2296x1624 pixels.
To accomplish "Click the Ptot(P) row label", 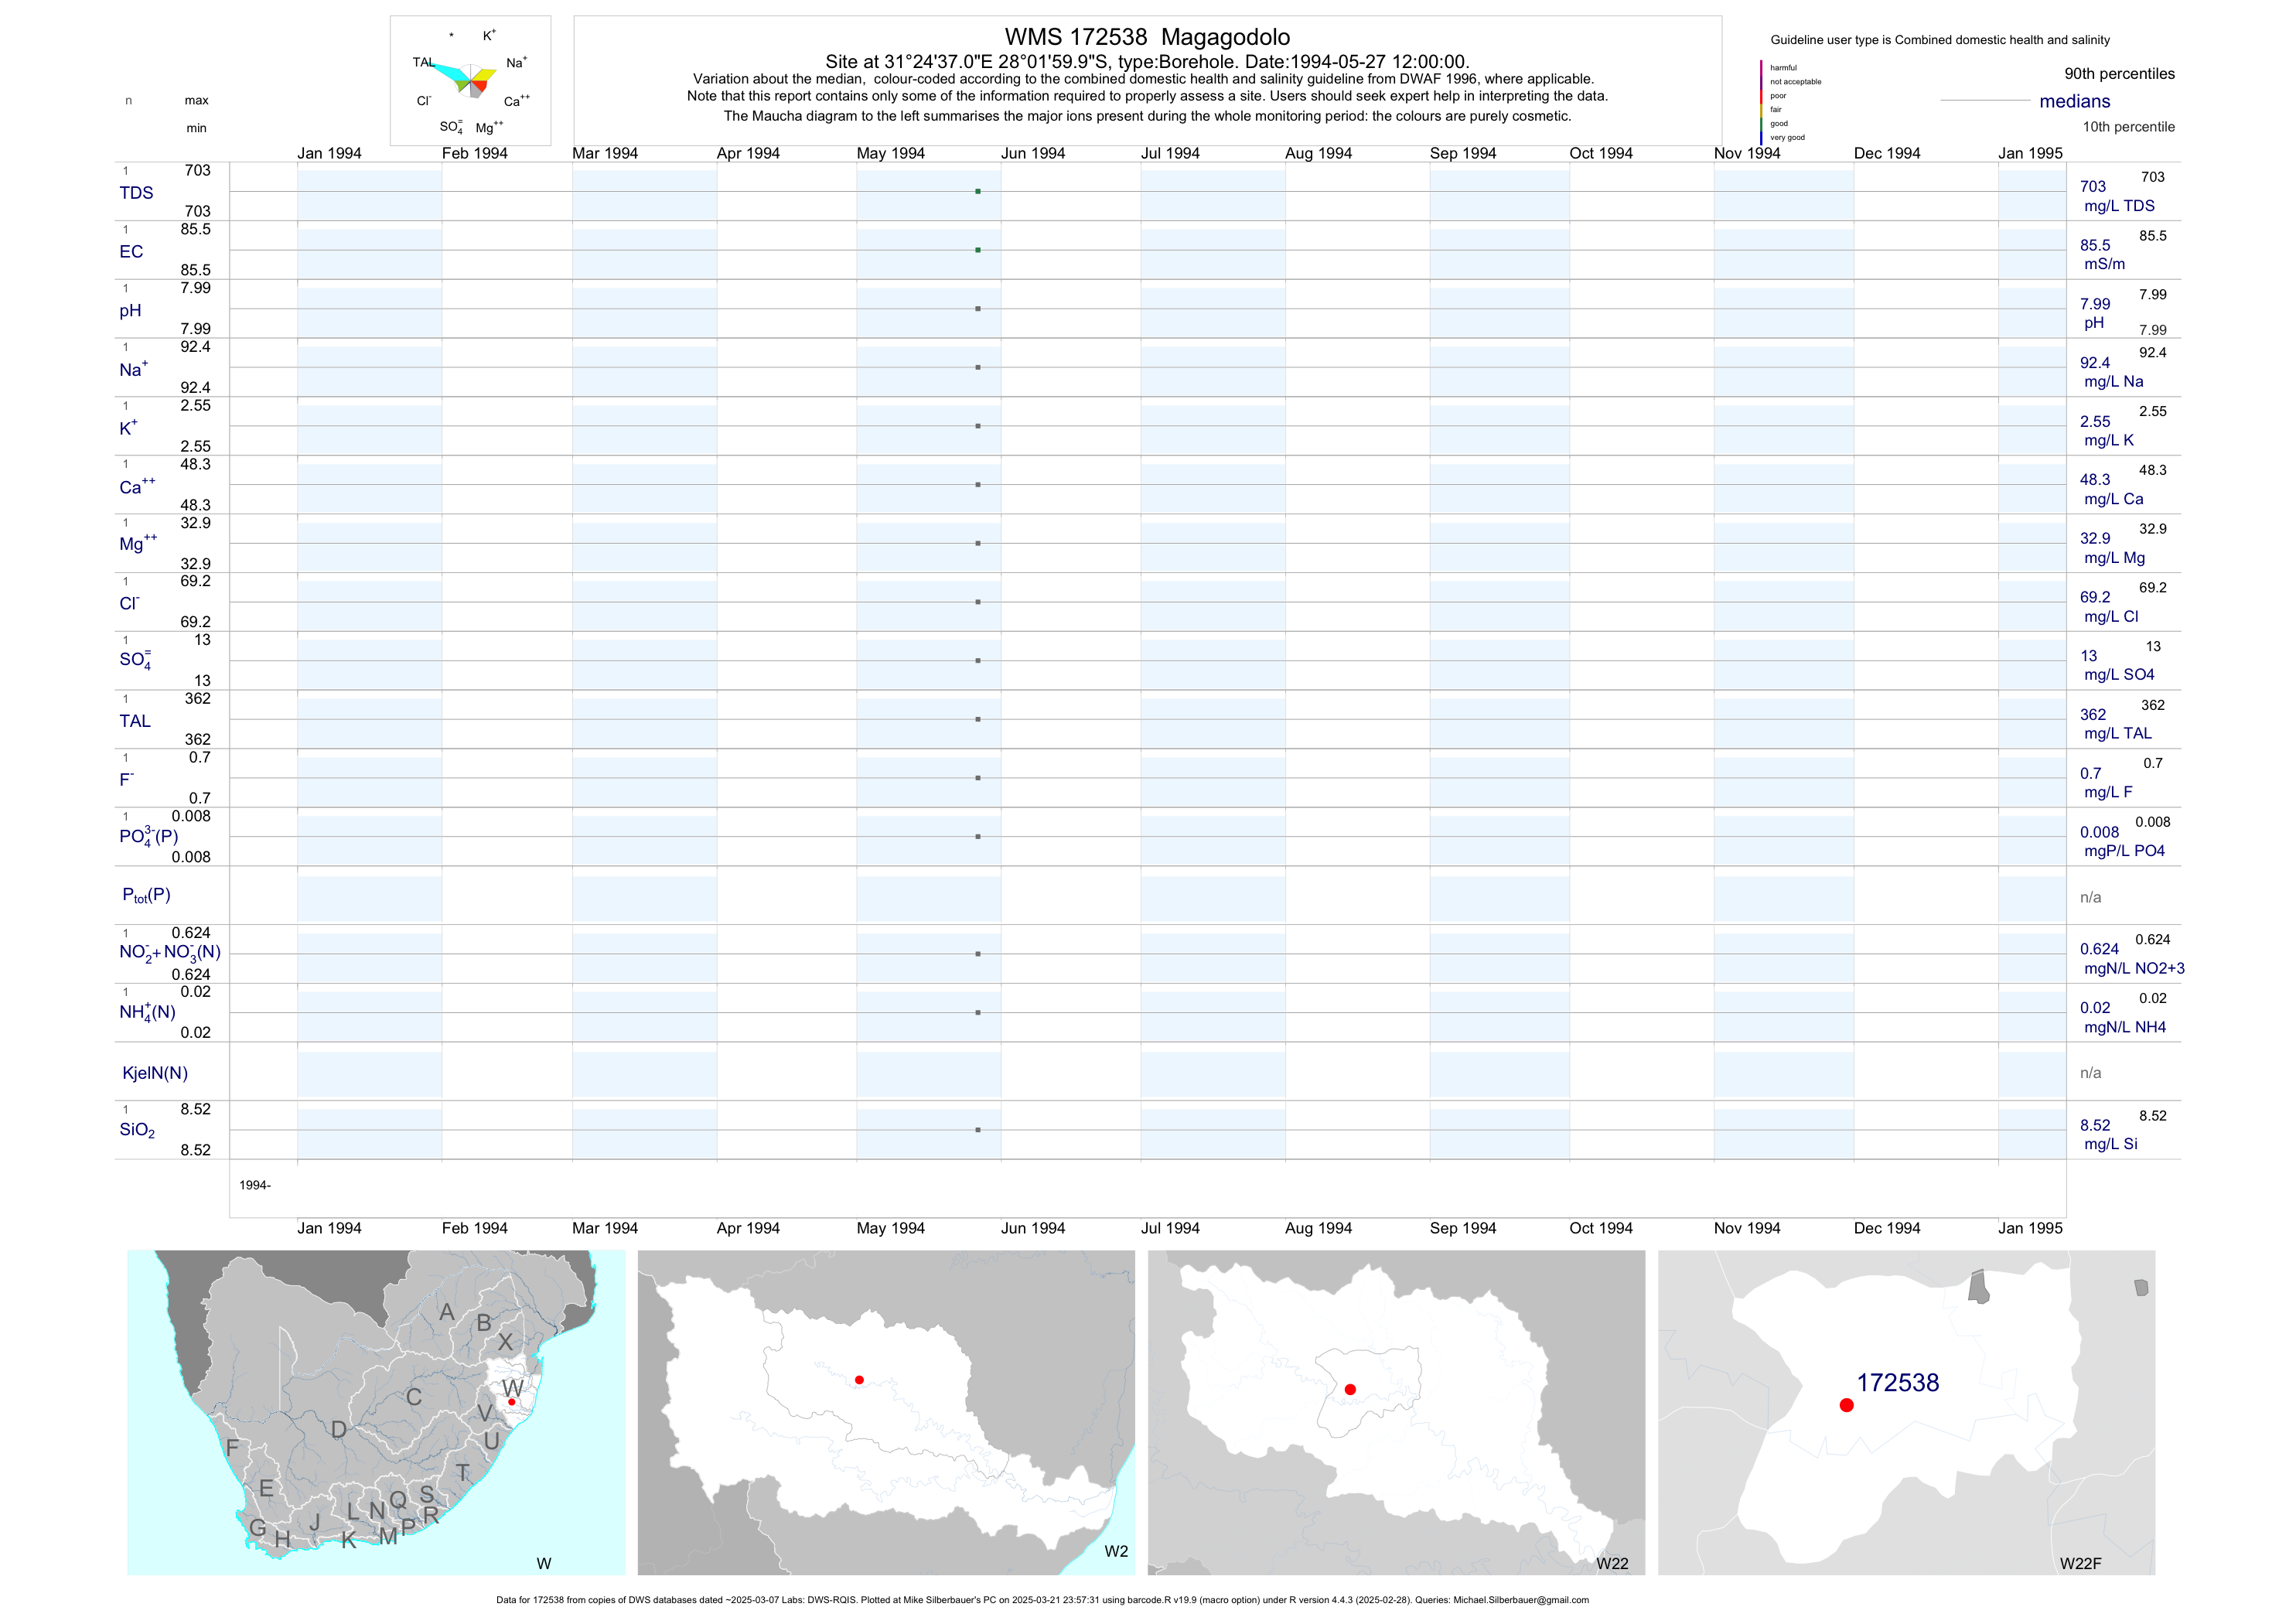I will tap(146, 895).
